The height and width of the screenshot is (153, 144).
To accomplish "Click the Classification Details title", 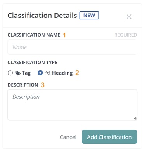I will (x=42, y=16).
